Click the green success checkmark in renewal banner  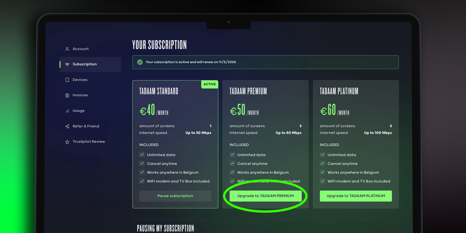click(140, 62)
